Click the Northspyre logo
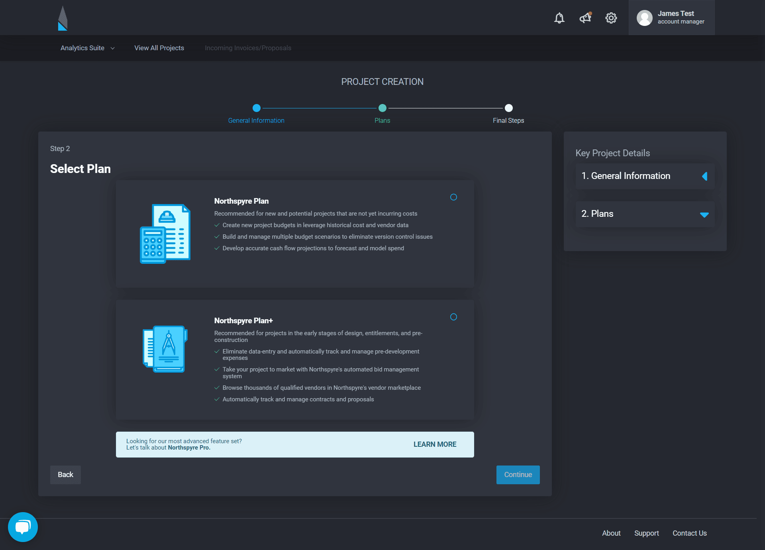 63,18
